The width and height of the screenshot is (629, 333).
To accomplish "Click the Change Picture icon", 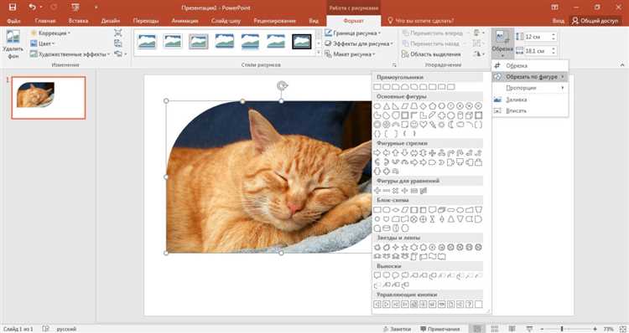I will pos(117,44).
